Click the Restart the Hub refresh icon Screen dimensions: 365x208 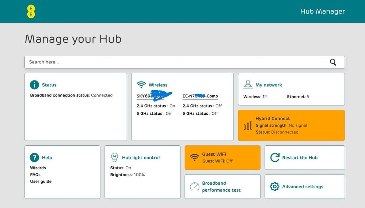[275, 157]
